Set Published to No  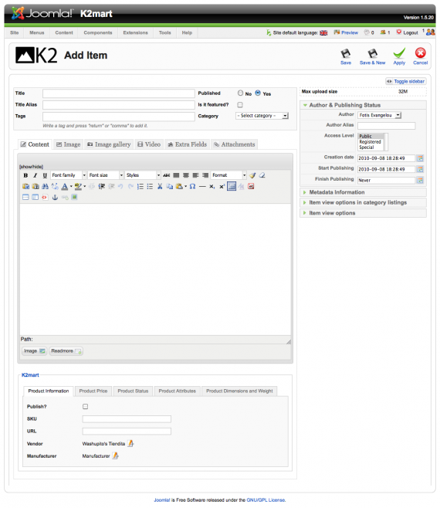(240, 93)
